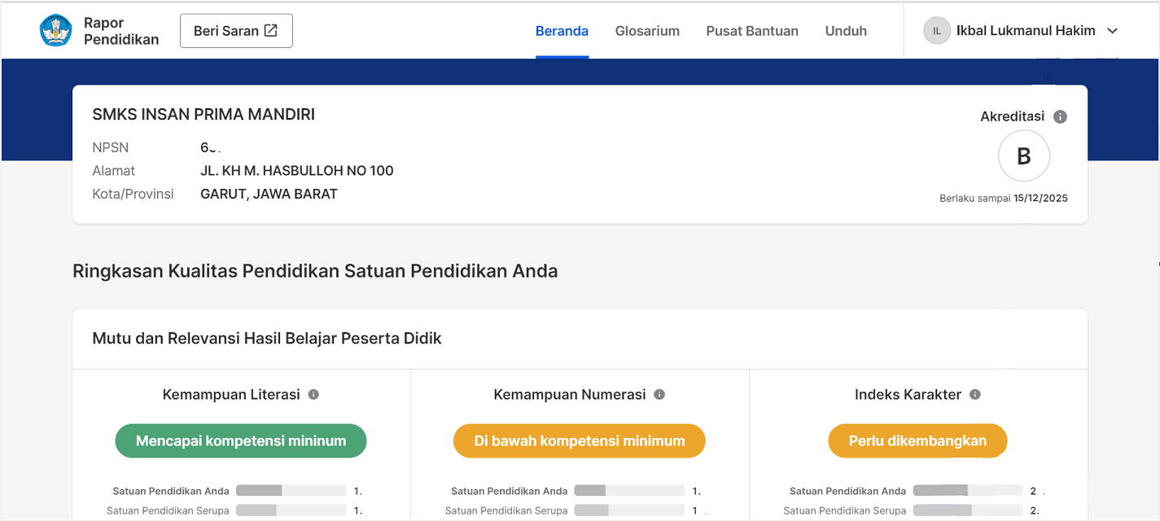Select the Perlu dikembangkan badge
Screen dimensions: 1160x521
point(917,441)
